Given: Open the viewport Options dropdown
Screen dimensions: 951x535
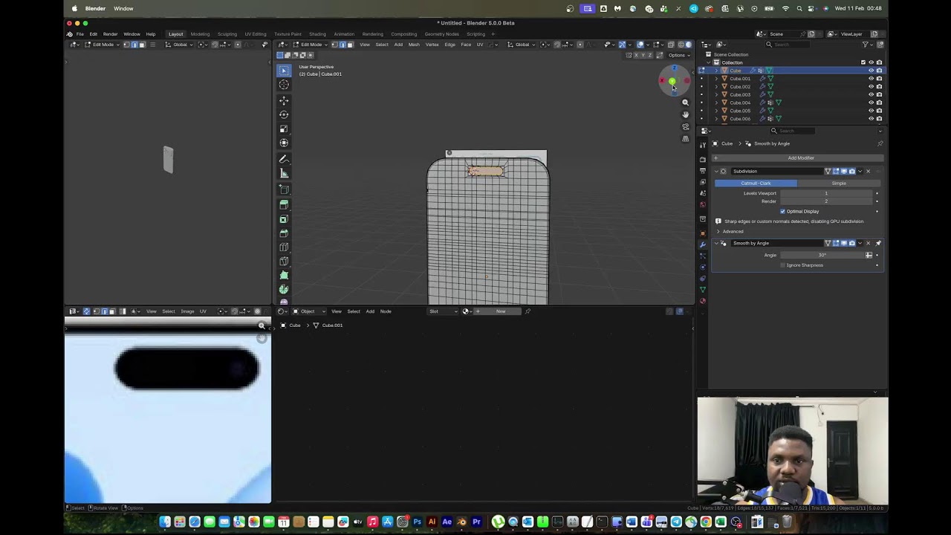Looking at the screenshot, I should click(x=678, y=55).
